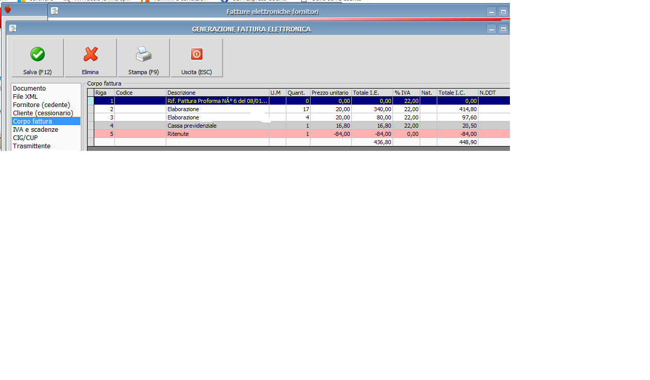Click quantity 4 in row 3
The image size is (650, 380).
click(x=298, y=117)
